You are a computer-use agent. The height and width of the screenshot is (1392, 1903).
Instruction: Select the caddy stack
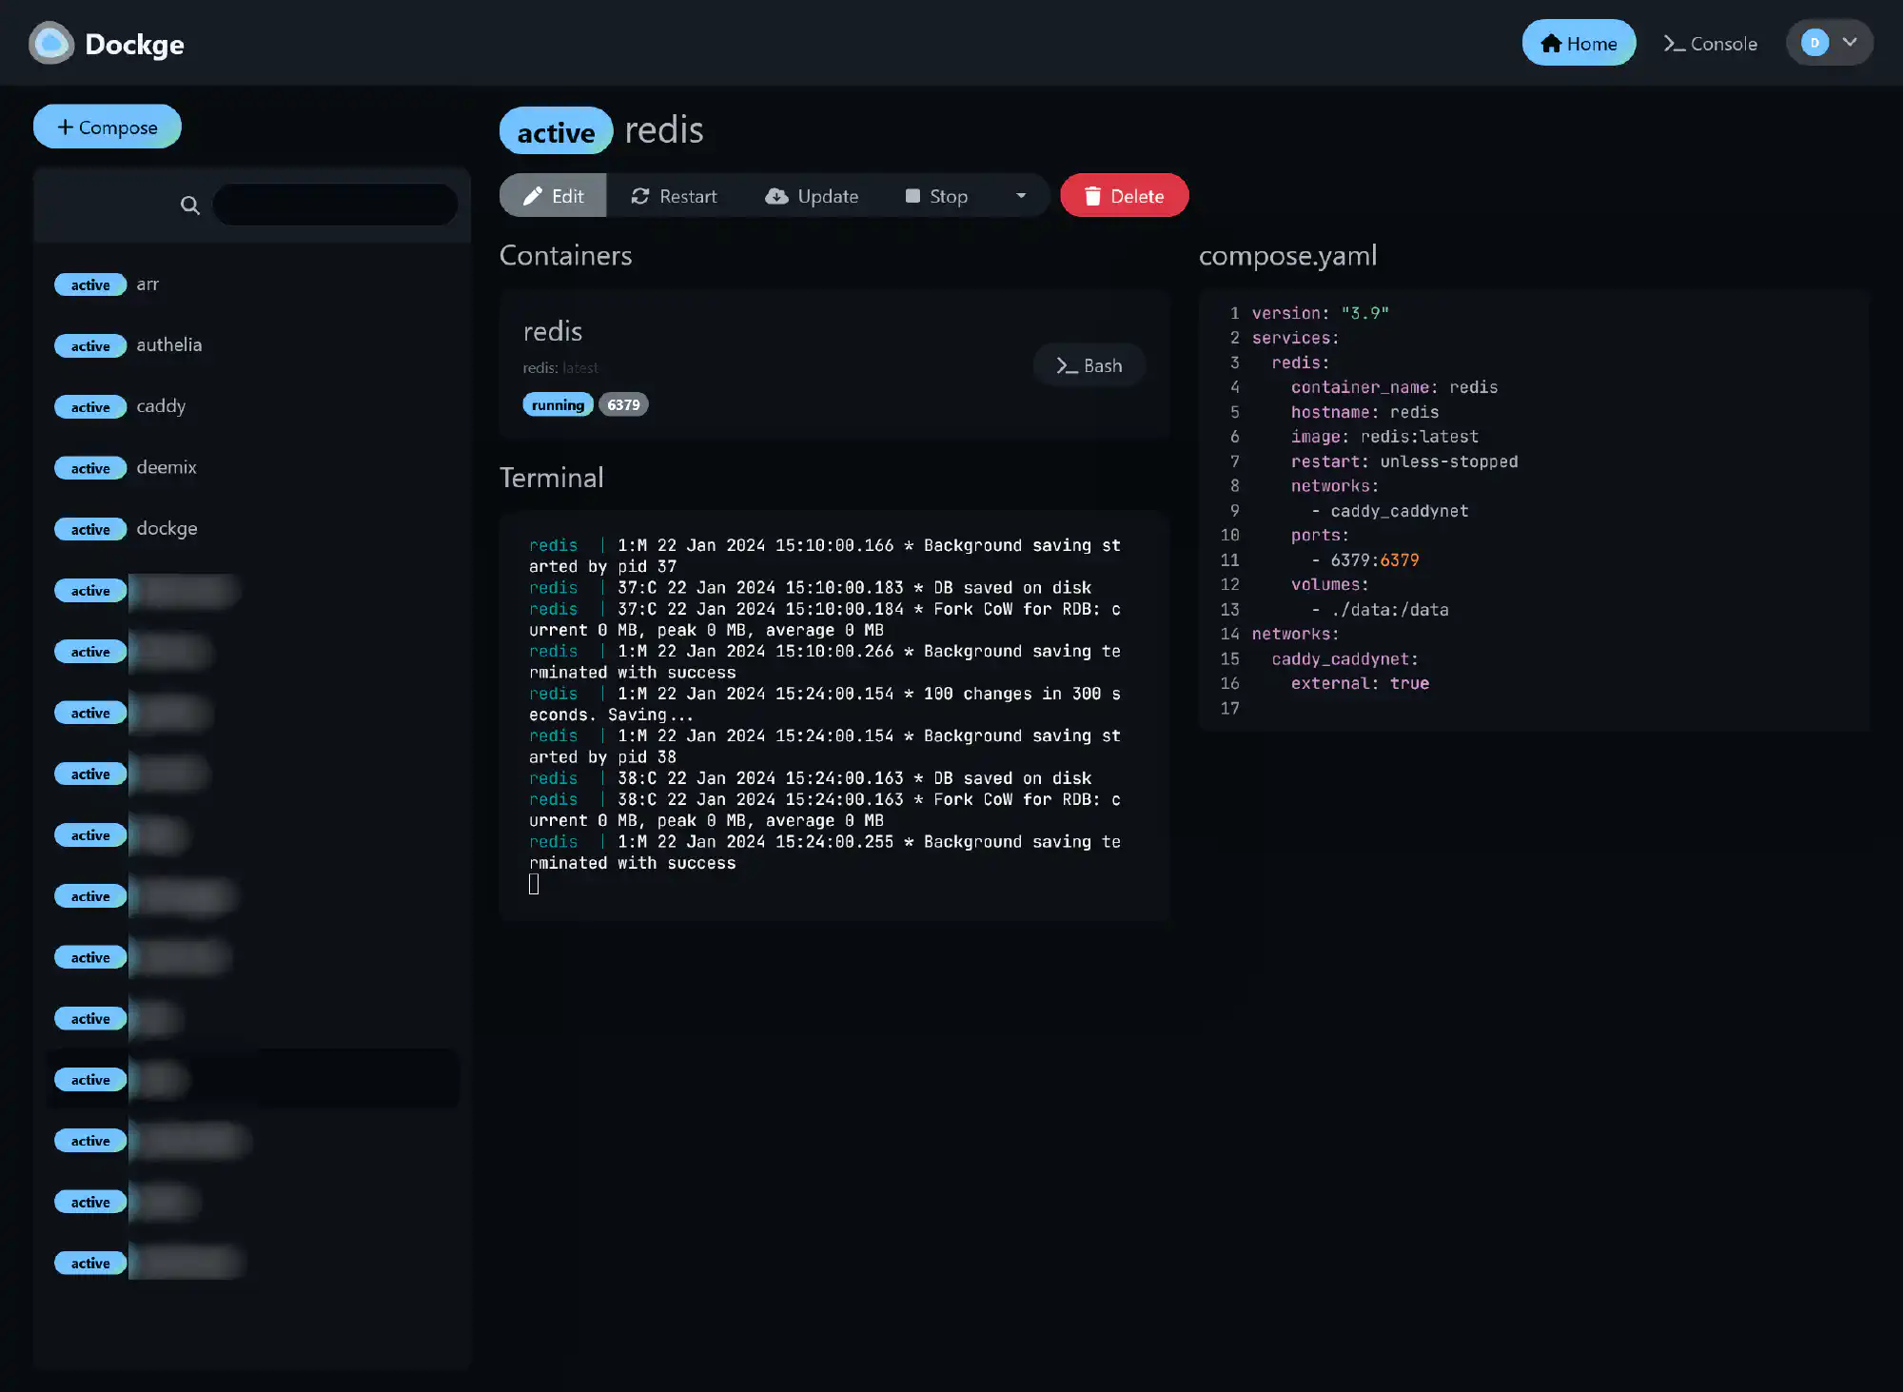(x=252, y=406)
